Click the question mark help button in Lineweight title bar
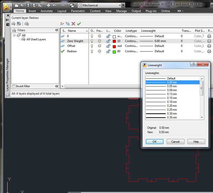 click(194, 64)
